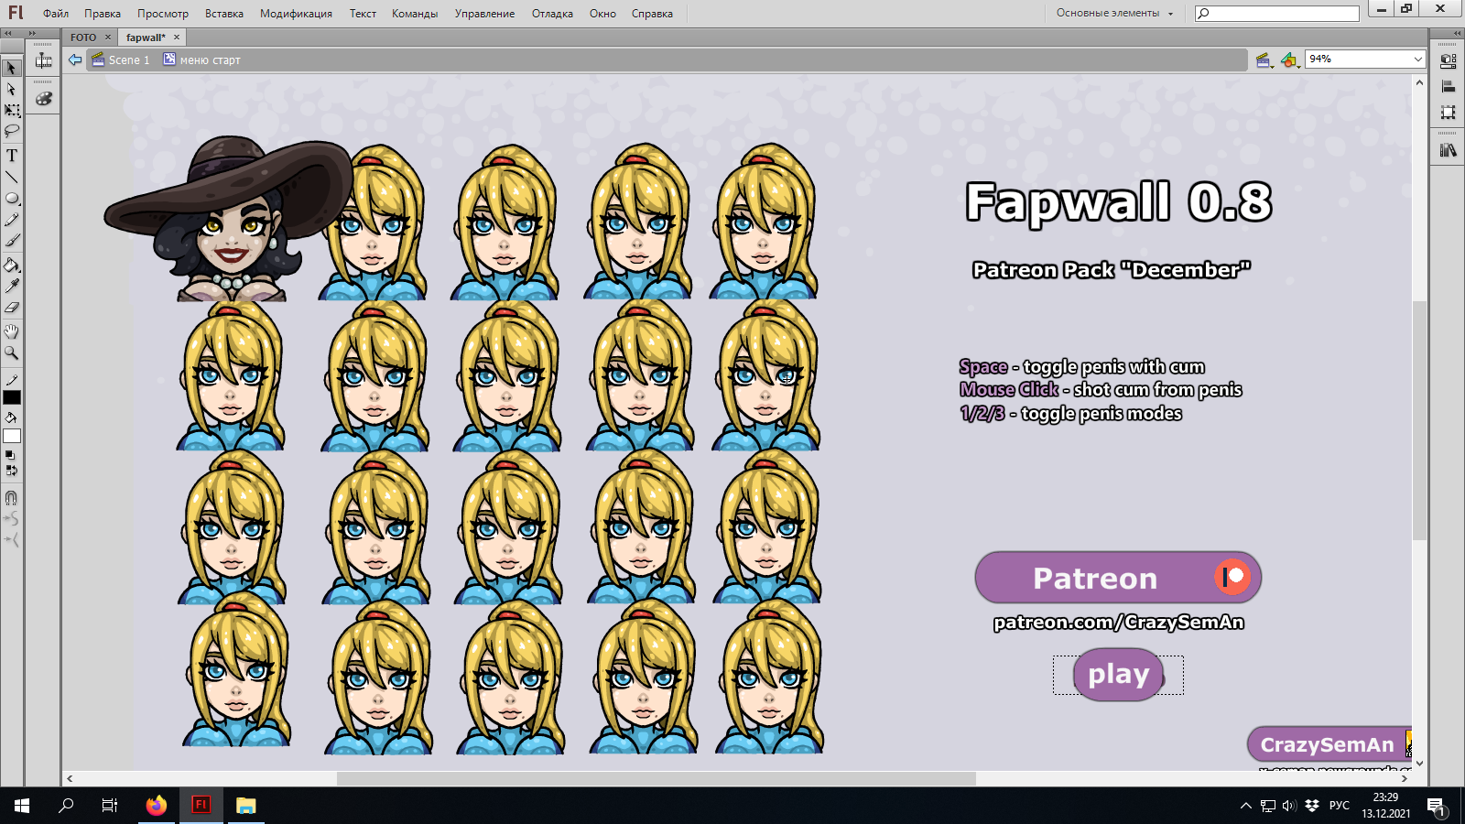The image size is (1465, 824).
Task: Close the fapwall* document tab
Action: tap(177, 38)
